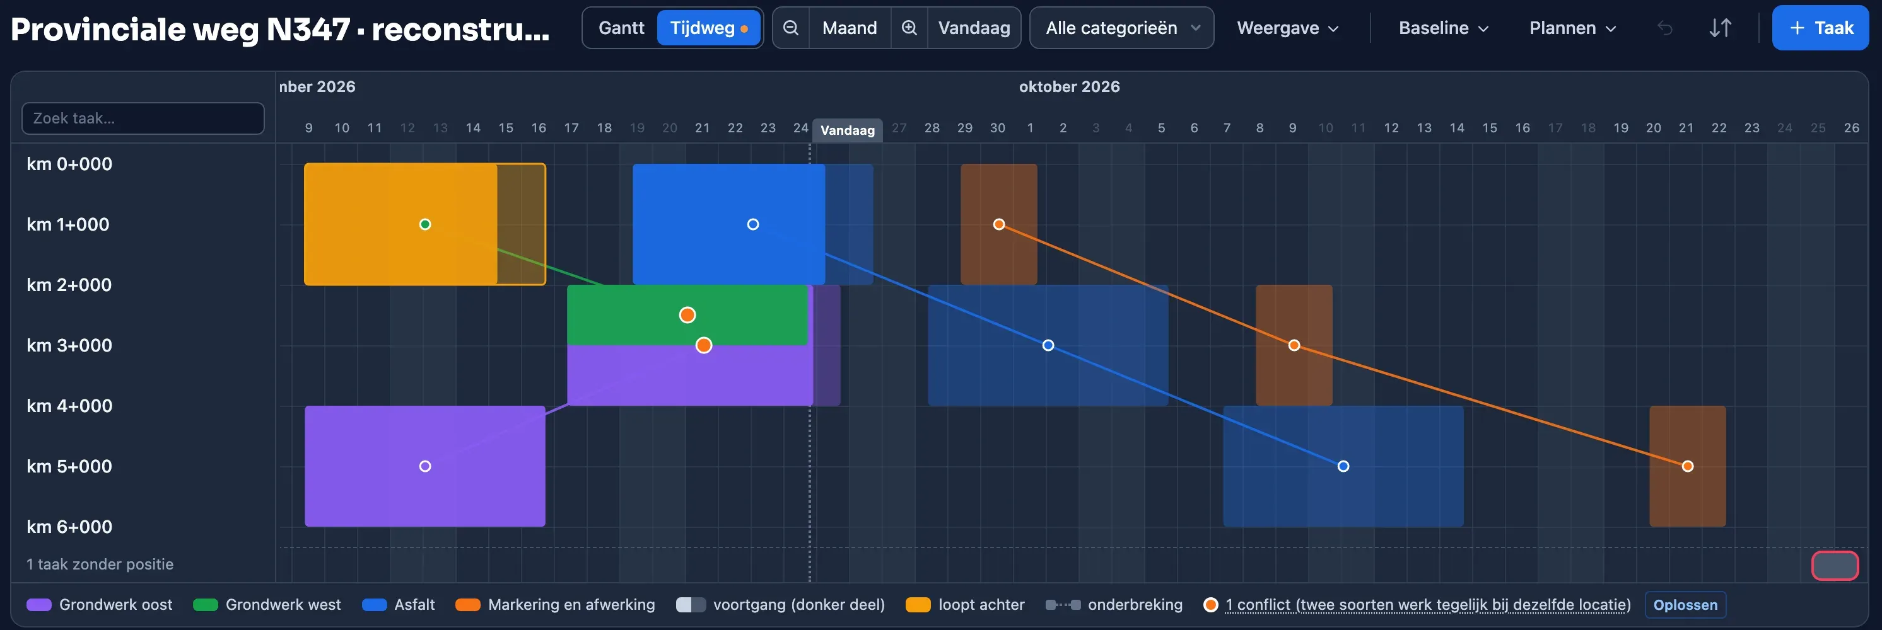Viewport: 1882px width, 630px height.
Task: Open the Baseline dropdown
Action: coord(1443,28)
